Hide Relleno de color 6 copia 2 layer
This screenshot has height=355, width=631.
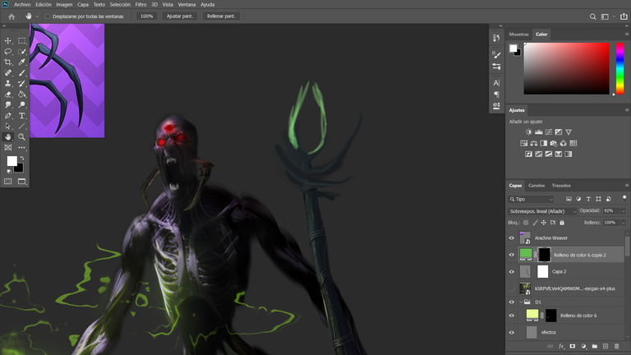[x=512, y=255]
